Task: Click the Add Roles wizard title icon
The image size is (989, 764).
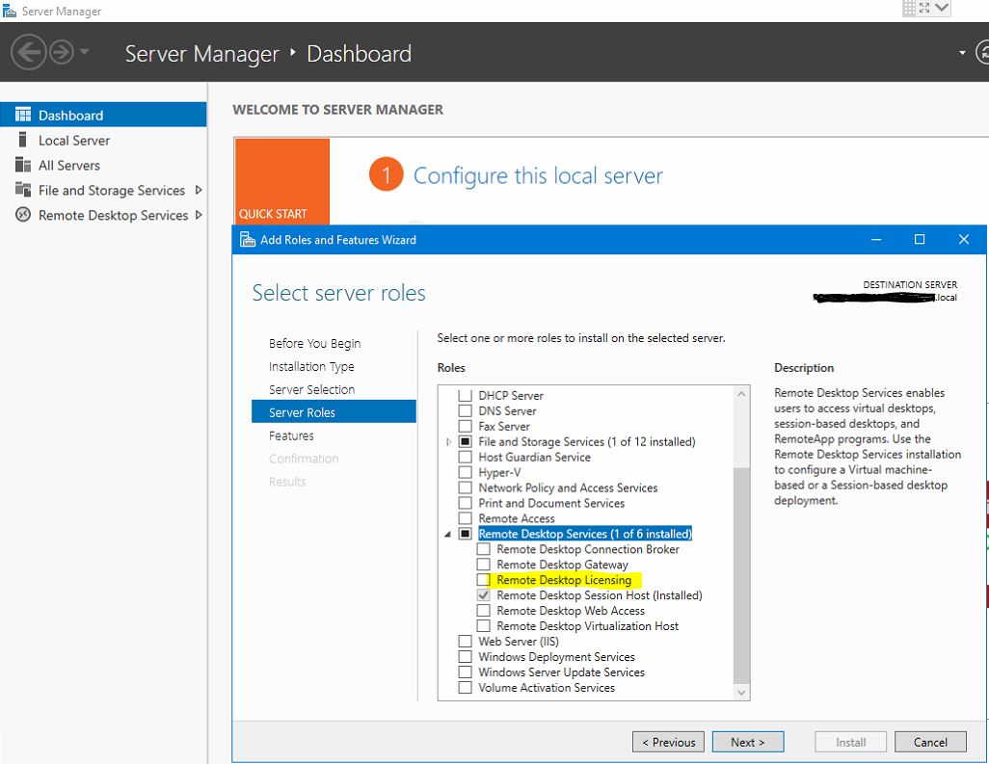Action: (x=248, y=240)
